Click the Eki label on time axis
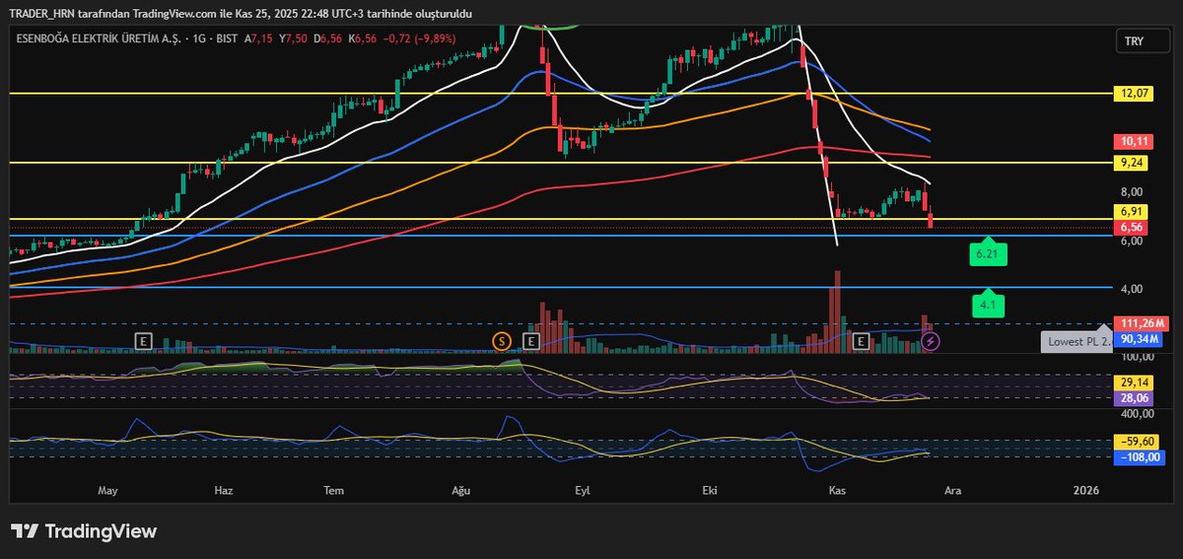This screenshot has height=559, width=1183. [x=708, y=489]
